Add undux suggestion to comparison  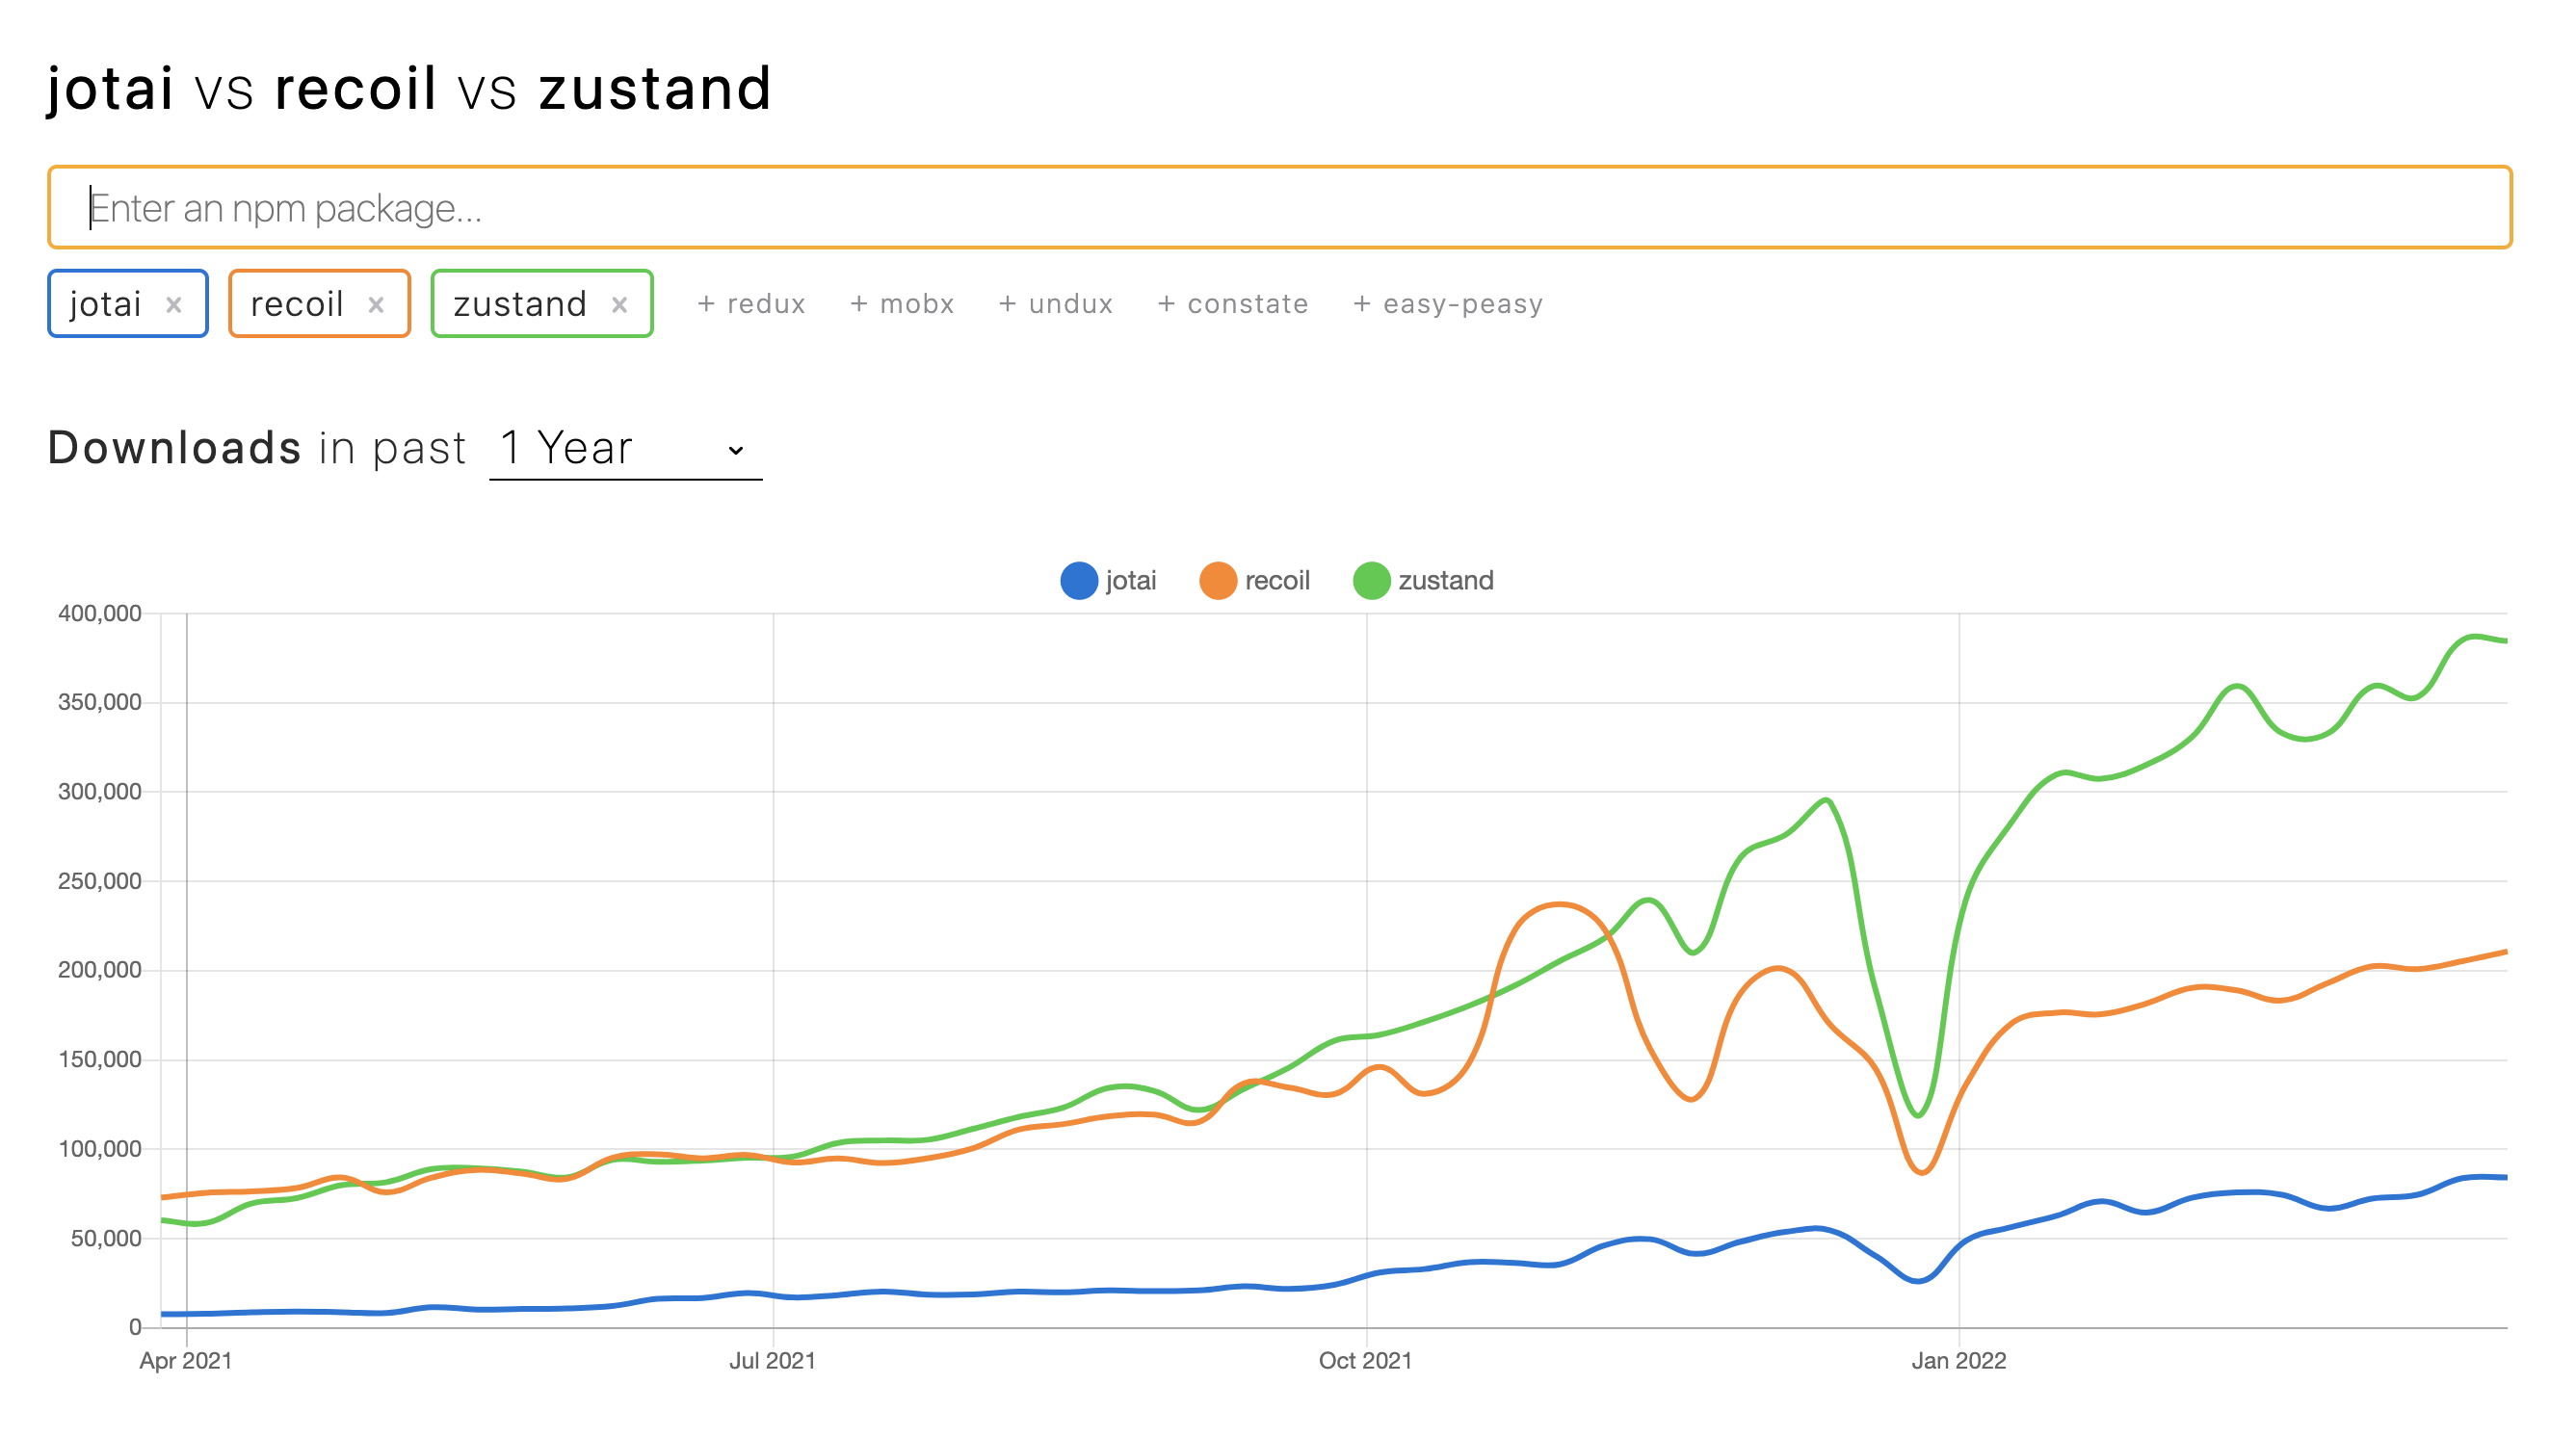(1055, 304)
